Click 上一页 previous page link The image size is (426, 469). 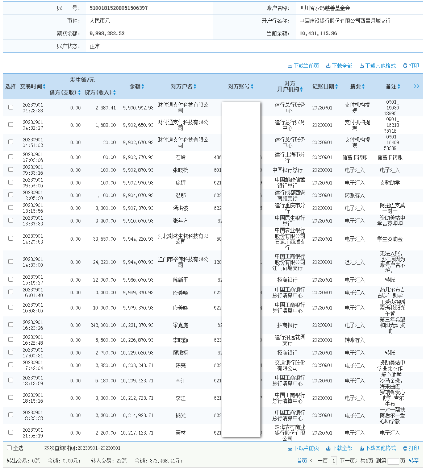319,461
